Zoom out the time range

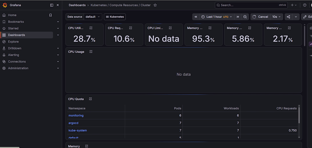(245, 17)
